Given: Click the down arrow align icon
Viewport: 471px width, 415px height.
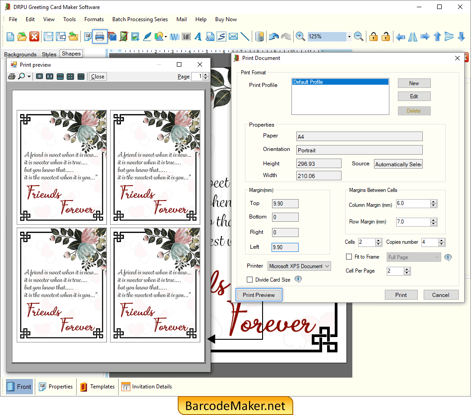Looking at the screenshot, I should 461,36.
